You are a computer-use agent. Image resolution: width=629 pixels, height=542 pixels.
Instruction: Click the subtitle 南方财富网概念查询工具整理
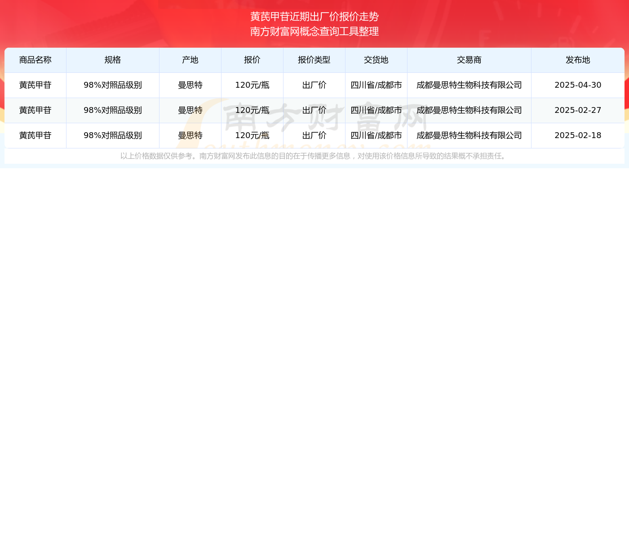tap(314, 31)
